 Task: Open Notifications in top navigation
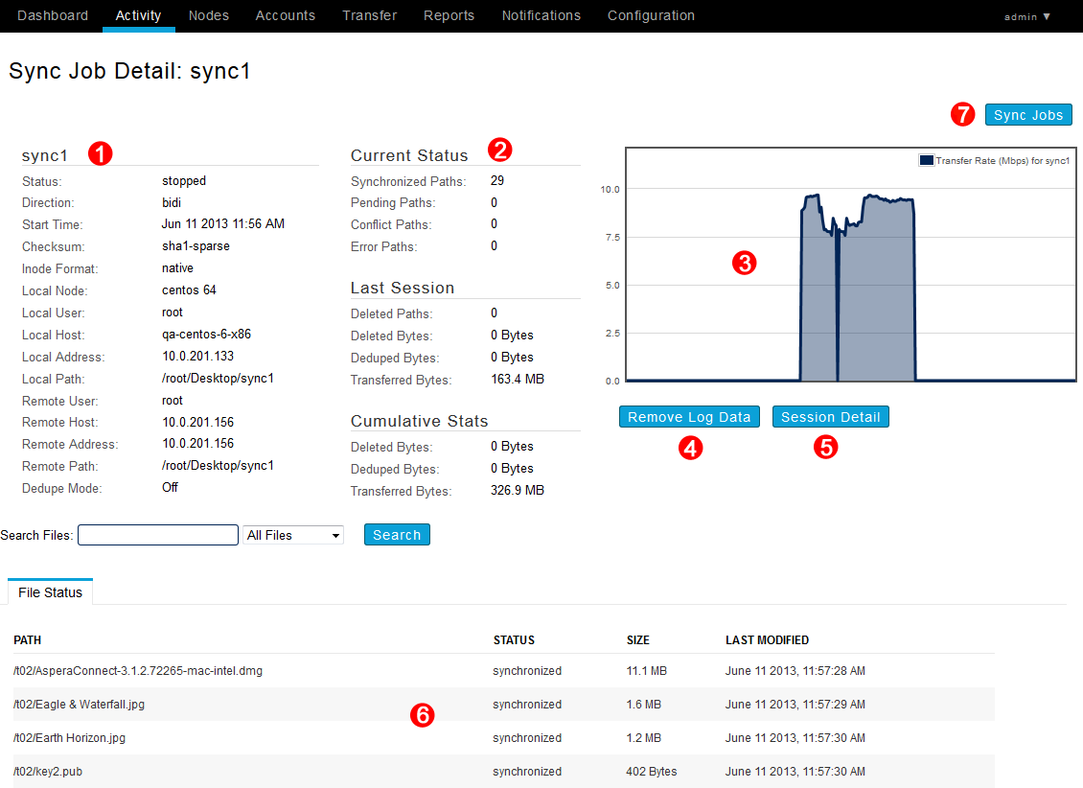[x=541, y=15]
